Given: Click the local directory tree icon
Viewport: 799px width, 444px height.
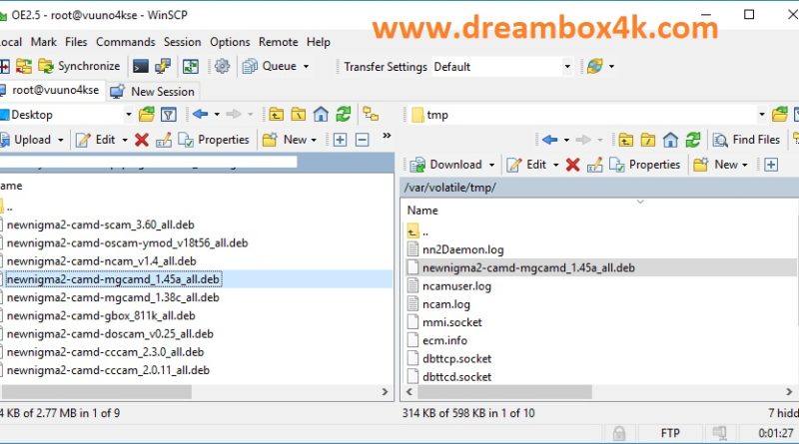Looking at the screenshot, I should pos(371,115).
